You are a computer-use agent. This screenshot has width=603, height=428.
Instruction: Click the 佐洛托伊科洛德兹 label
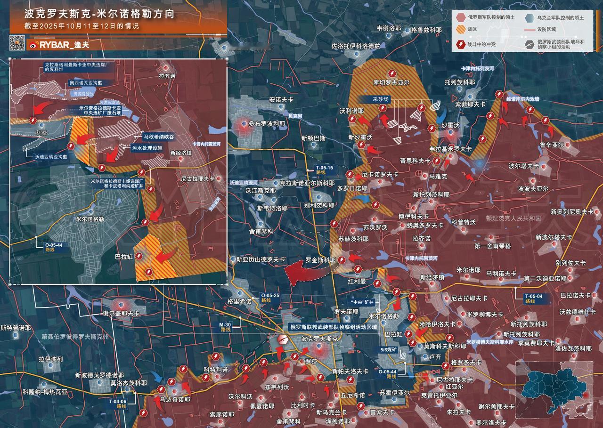(356, 46)
